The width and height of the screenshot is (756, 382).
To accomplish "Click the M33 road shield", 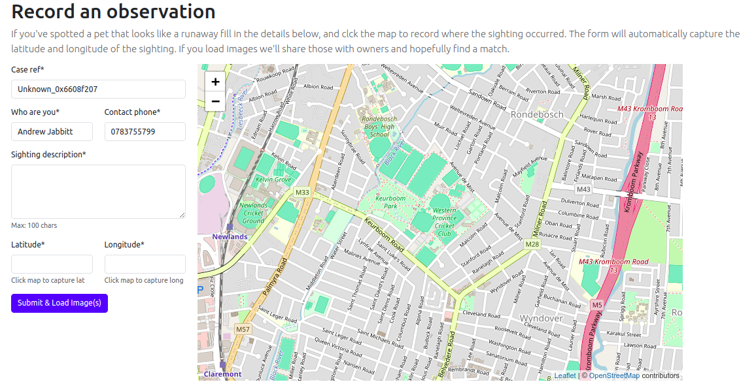I will point(301,193).
